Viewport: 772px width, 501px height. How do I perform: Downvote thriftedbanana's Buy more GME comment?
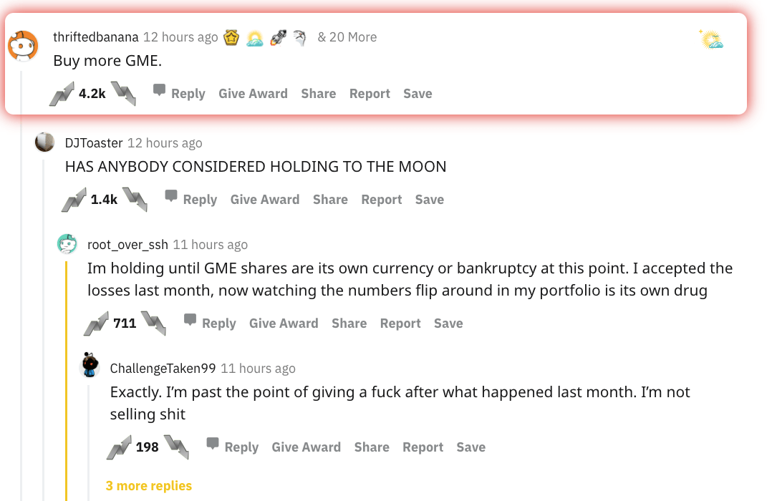click(123, 94)
